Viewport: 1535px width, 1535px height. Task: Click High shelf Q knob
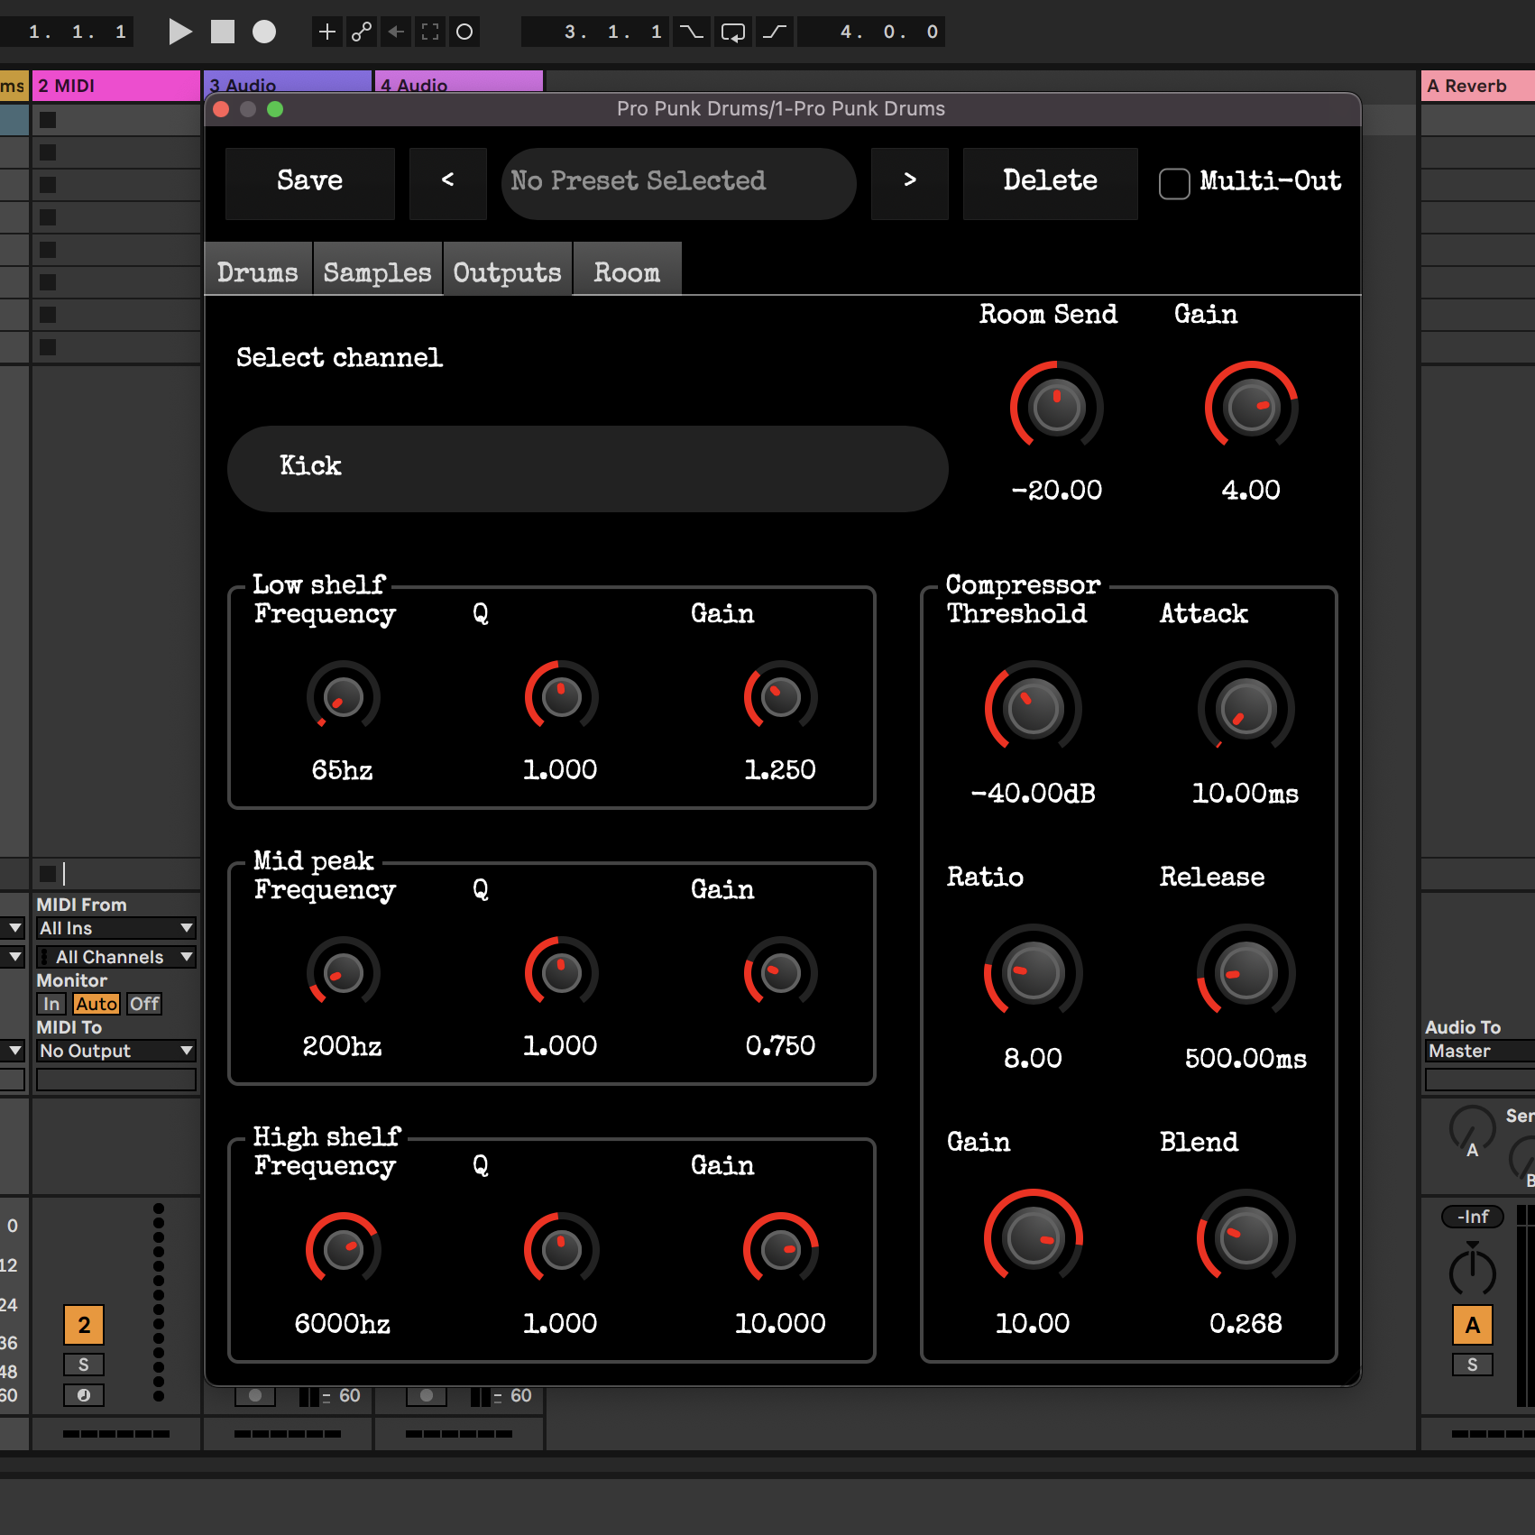561,1249
